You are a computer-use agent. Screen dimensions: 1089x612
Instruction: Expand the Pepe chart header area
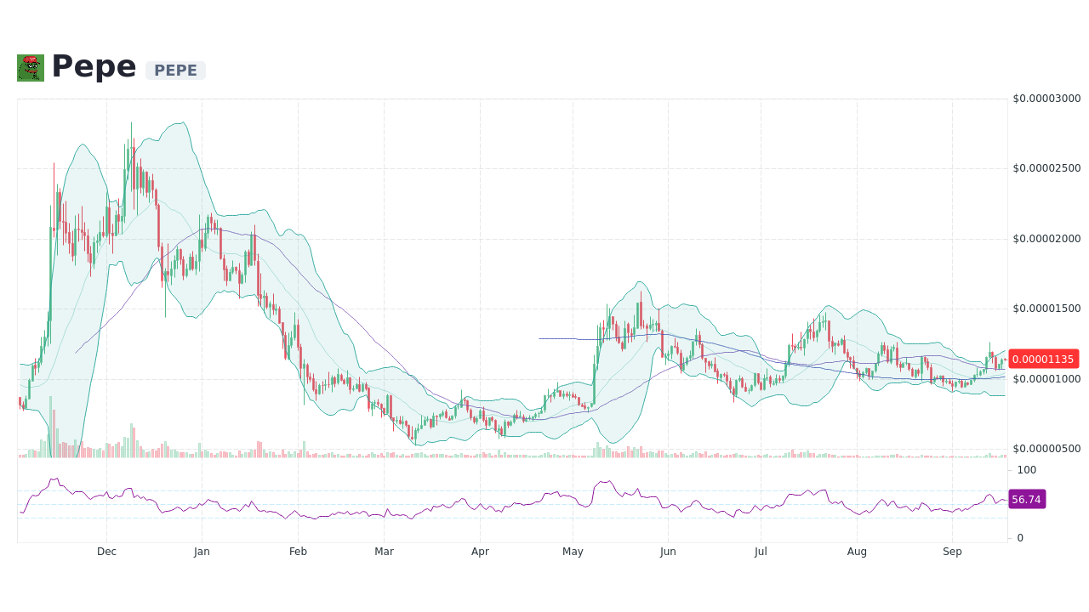(94, 66)
